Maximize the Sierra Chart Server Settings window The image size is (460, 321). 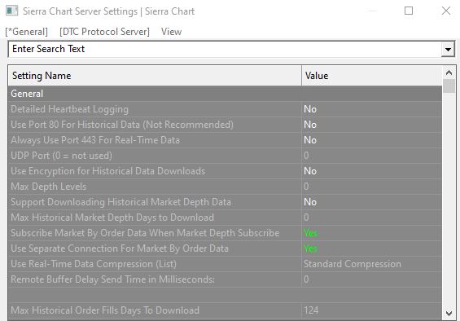click(x=409, y=11)
